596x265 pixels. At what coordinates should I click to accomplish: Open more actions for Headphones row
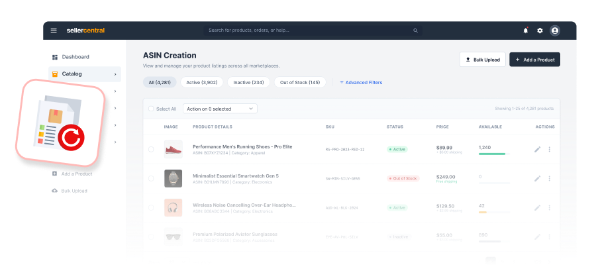(x=549, y=207)
